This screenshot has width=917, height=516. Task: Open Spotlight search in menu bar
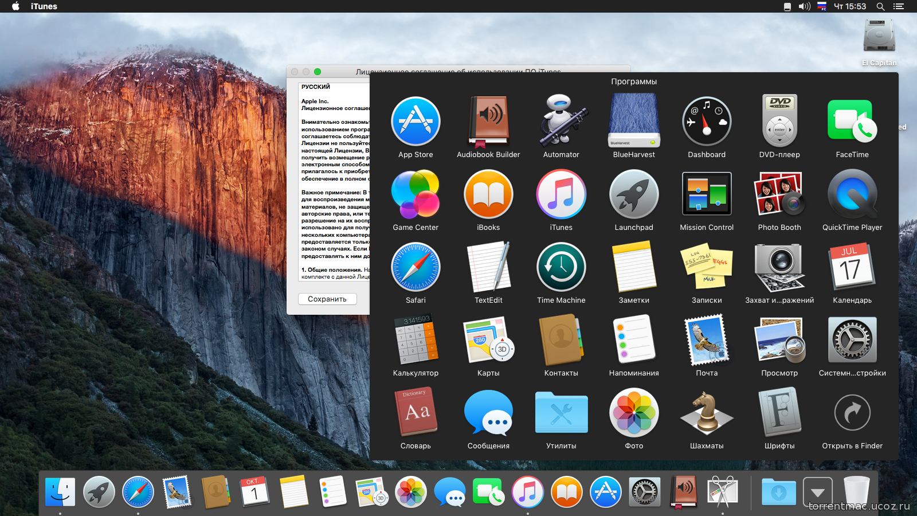[880, 6]
